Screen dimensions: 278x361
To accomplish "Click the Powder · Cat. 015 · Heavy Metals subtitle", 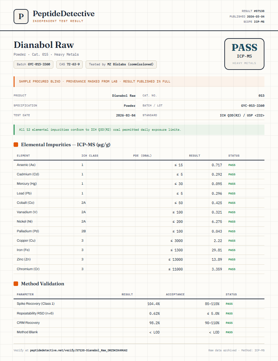I will (46, 55).
